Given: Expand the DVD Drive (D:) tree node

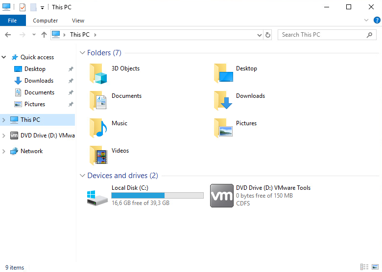Looking at the screenshot, I should (x=3, y=136).
